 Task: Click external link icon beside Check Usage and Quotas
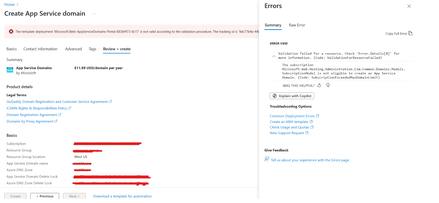[312, 127]
